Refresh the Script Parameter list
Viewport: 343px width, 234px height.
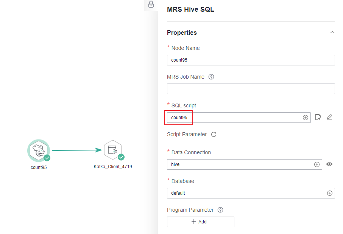(x=214, y=134)
